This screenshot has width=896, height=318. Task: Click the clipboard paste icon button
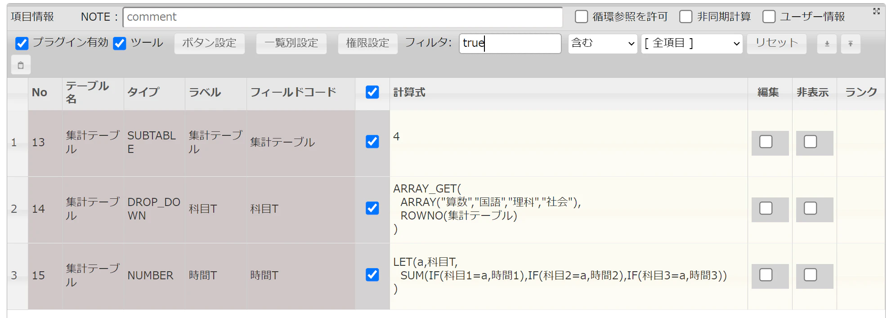[21, 65]
